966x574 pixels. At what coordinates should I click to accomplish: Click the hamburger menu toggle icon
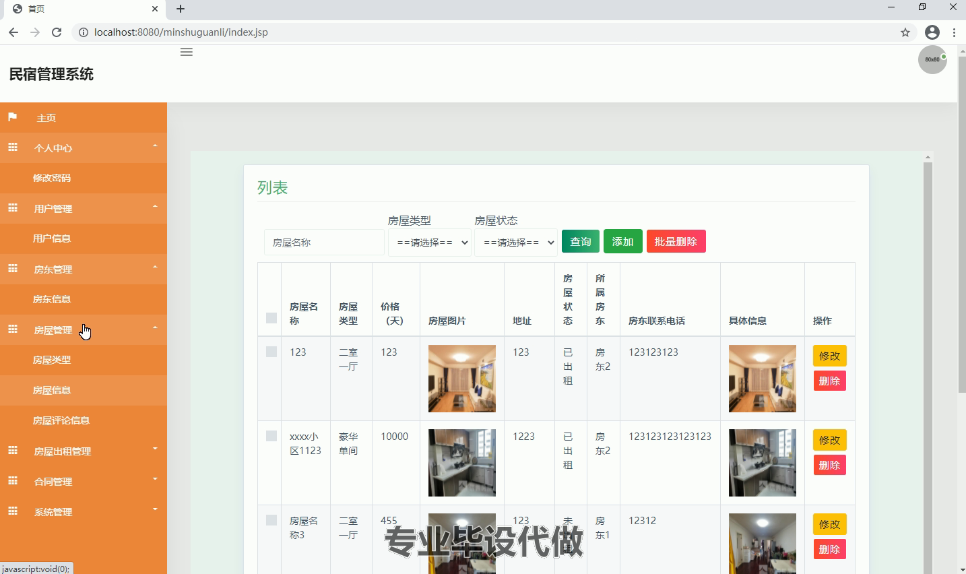click(x=187, y=52)
